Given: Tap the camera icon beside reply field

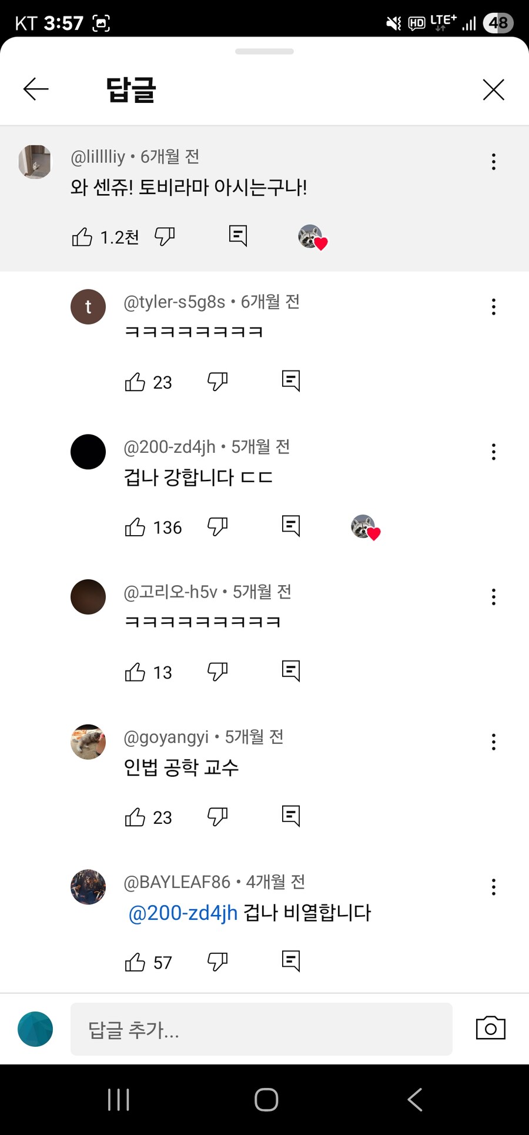Looking at the screenshot, I should [x=491, y=1028].
